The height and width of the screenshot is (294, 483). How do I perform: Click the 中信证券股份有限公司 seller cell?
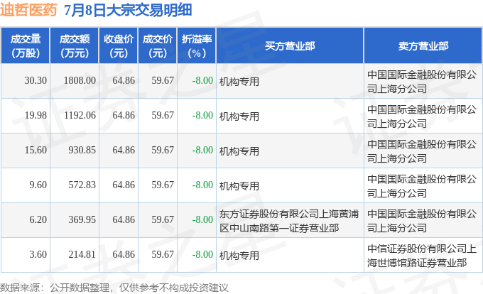pos(422,256)
